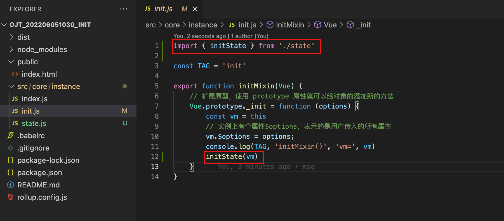Click the initState(vm) call on line 12
This screenshot has width=504, height=221.
coord(232,156)
